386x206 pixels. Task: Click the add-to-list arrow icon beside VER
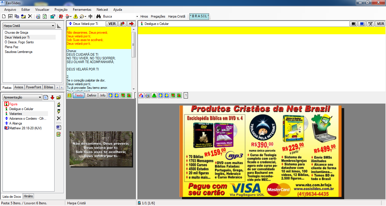122,24
